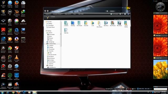168x94 pixels.
Task: Toggle the preview pane icon in Explorer
Action: (125, 14)
